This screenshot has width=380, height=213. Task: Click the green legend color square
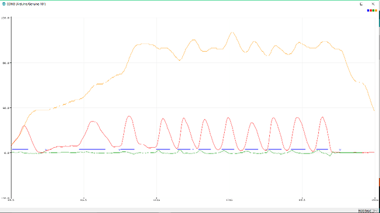click(373, 10)
